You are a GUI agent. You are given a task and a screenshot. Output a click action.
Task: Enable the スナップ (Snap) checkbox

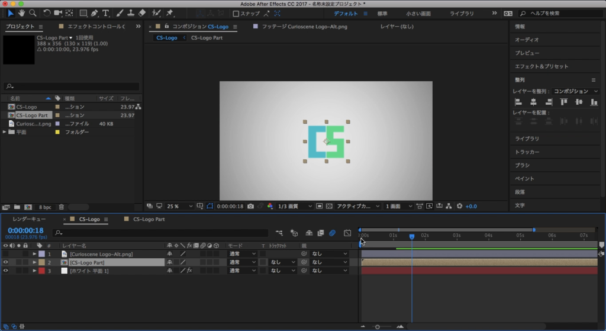(236, 14)
